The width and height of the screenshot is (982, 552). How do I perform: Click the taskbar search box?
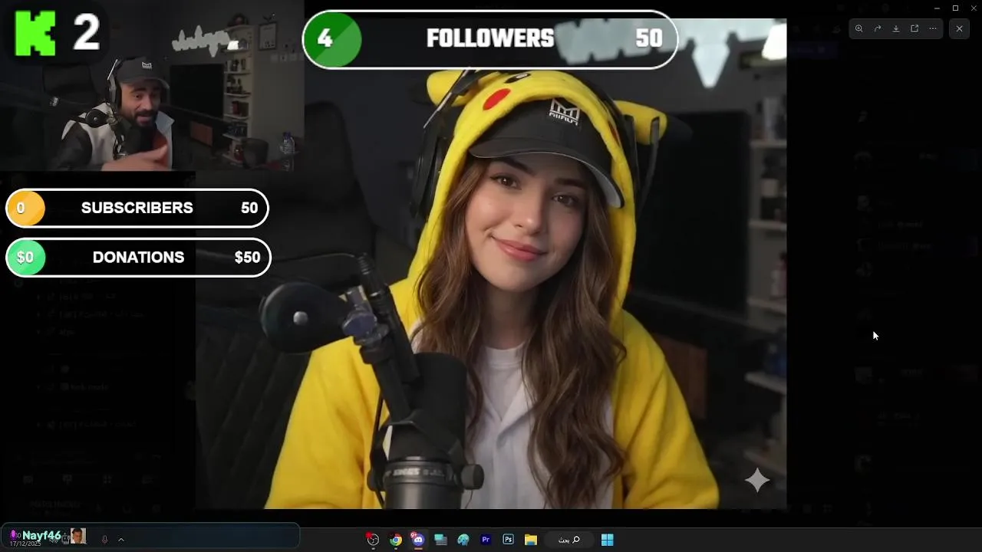[x=568, y=540]
